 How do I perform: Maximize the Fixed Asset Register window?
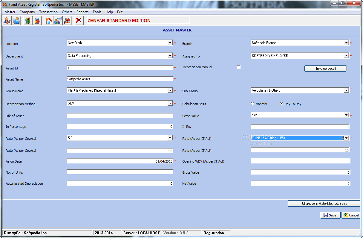[x=342, y=3]
